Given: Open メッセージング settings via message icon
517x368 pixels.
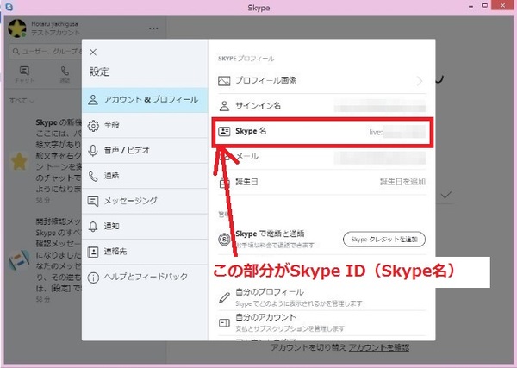Looking at the screenshot, I should tap(94, 201).
